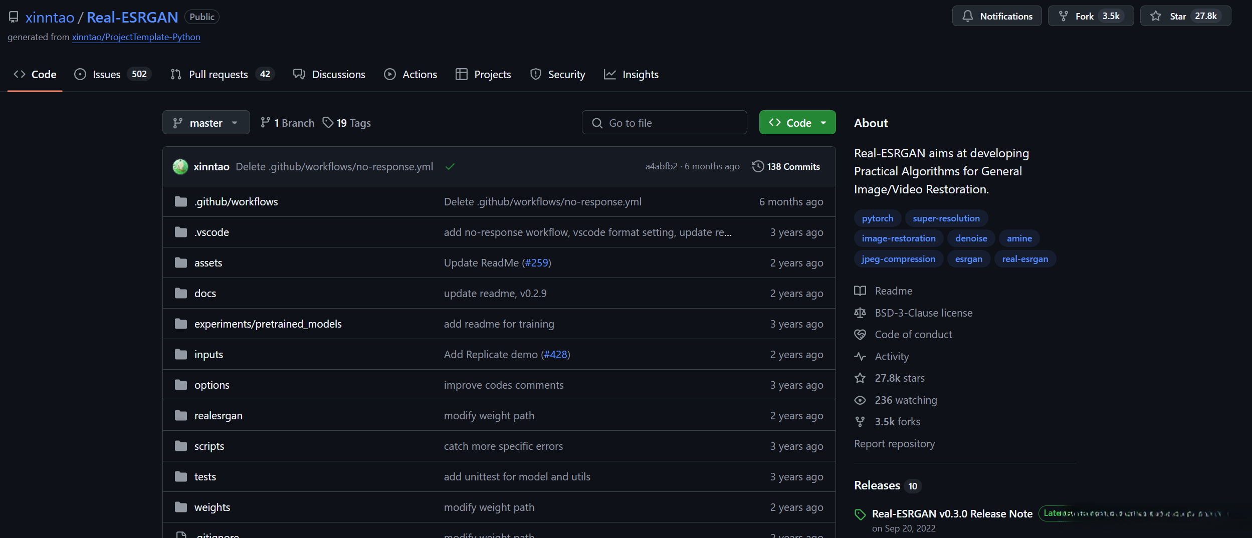Open the xinntao/ProjectTemplate-Python template link
This screenshot has height=538, width=1252.
point(136,37)
